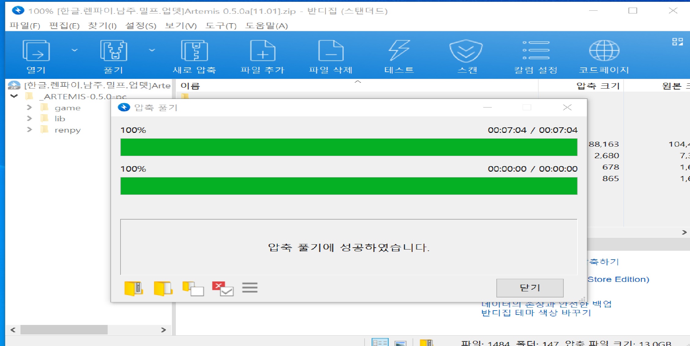The image size is (690, 346).
Task: Expand the lib folder node
Action: coord(29,118)
